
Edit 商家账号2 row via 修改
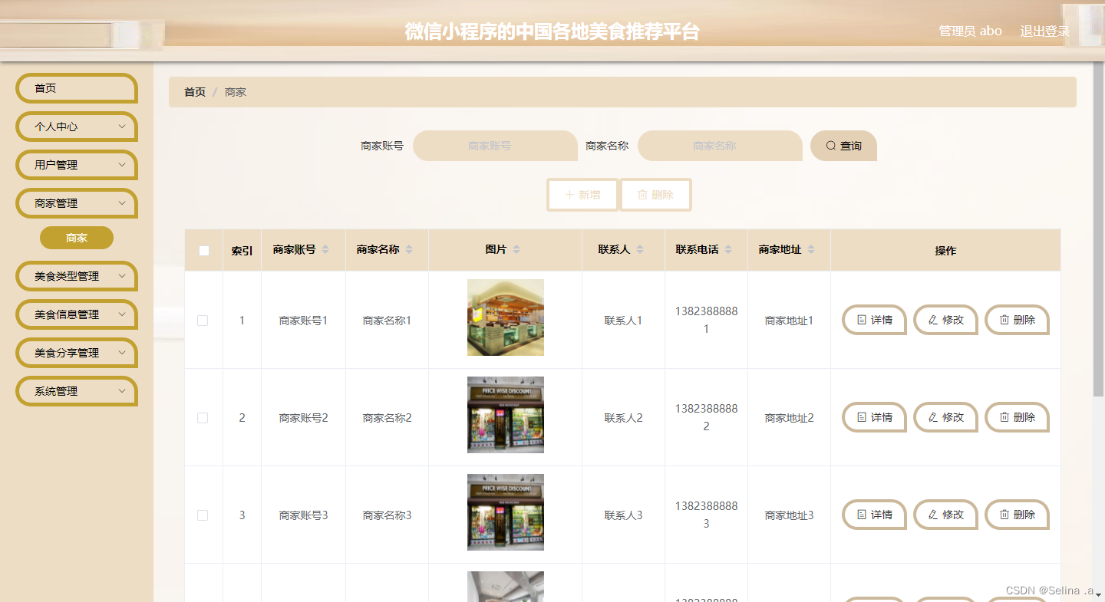click(x=945, y=417)
